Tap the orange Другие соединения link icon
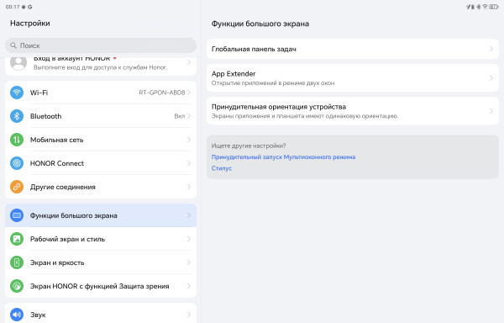This screenshot has height=323, width=504. 17,187
